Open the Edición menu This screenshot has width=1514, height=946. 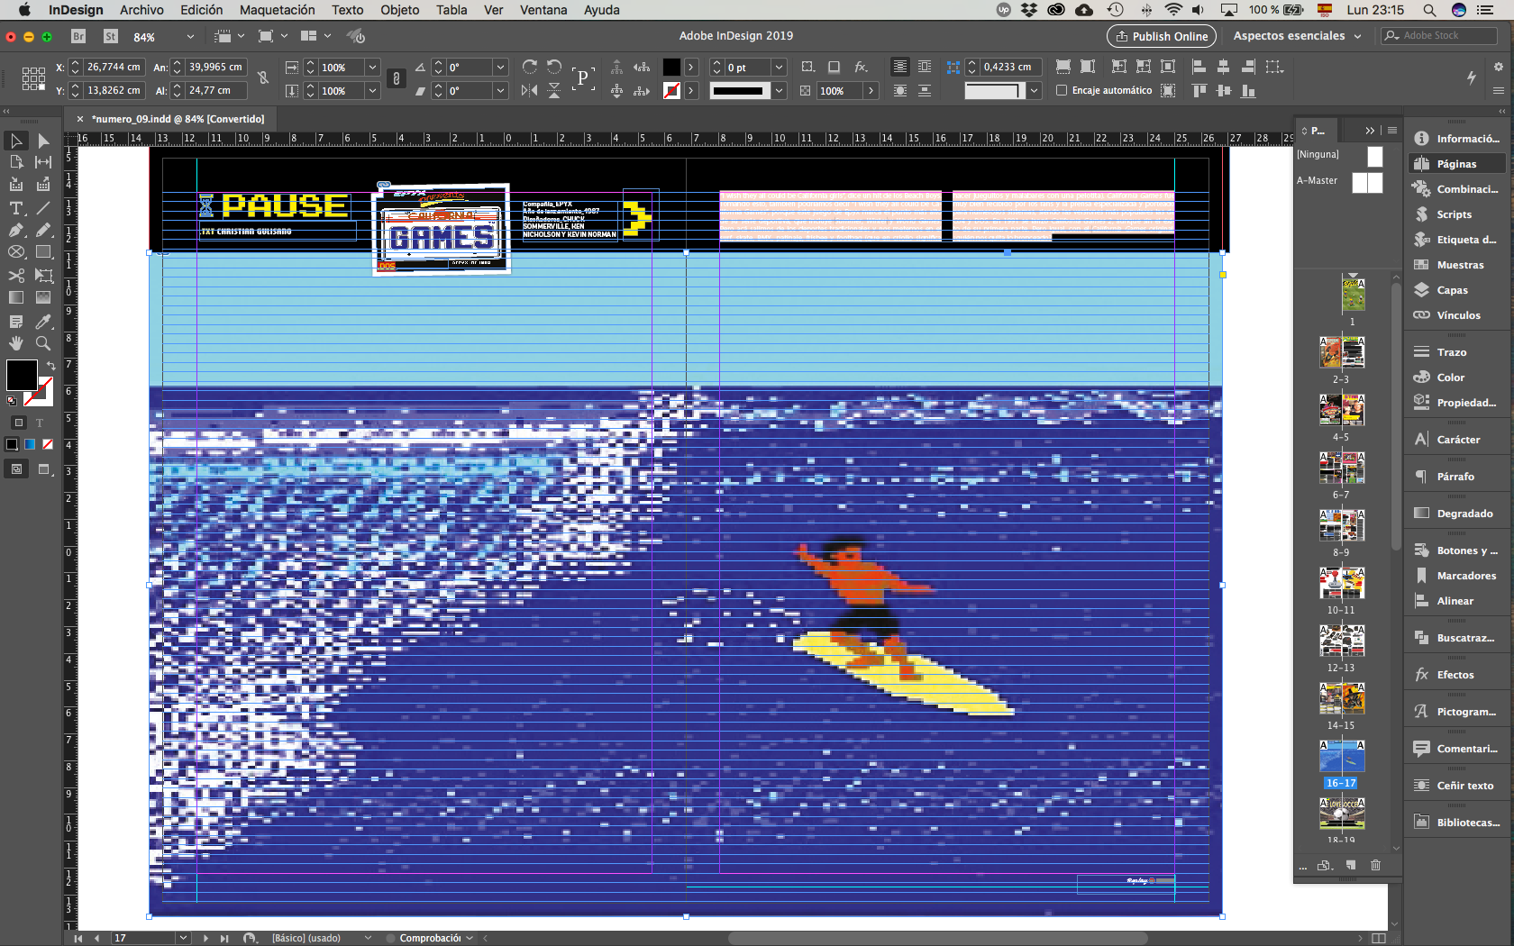click(201, 10)
